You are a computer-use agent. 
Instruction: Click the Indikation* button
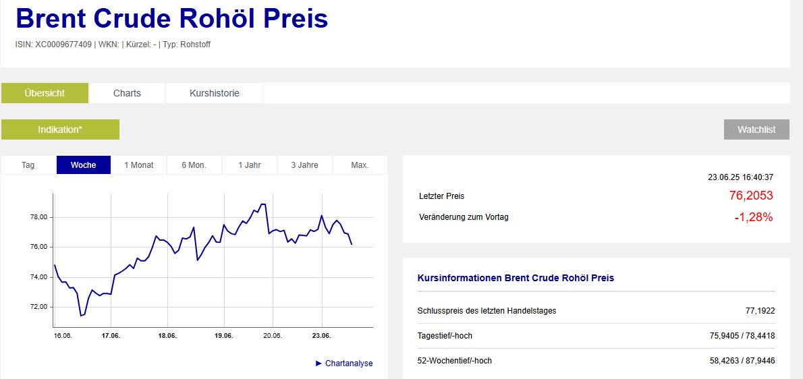coord(60,129)
